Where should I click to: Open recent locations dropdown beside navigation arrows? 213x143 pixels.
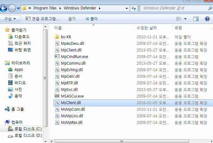19,8
